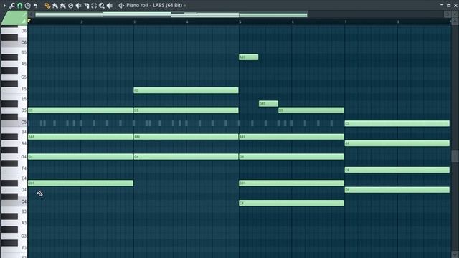Screen dimensions: 459x258
Task: Select the D5 note starting at bar 1
Action: [x=80, y=110]
